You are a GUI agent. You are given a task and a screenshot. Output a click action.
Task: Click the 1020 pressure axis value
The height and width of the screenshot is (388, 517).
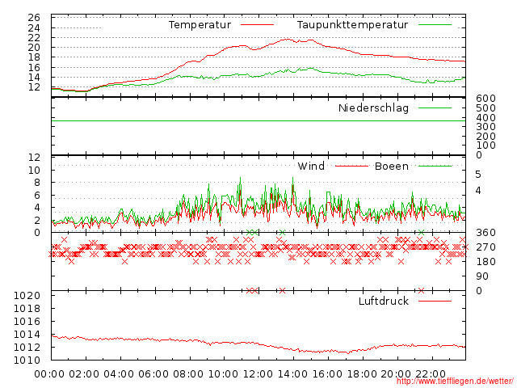pyautogui.click(x=27, y=296)
